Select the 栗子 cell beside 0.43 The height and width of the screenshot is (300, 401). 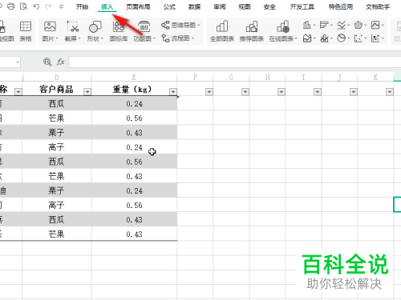point(57,133)
